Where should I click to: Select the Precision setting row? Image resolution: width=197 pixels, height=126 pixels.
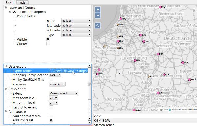tap(19, 84)
